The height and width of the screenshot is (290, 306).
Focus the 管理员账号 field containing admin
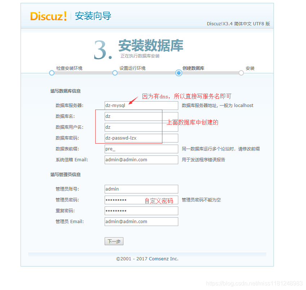pyautogui.click(x=141, y=189)
